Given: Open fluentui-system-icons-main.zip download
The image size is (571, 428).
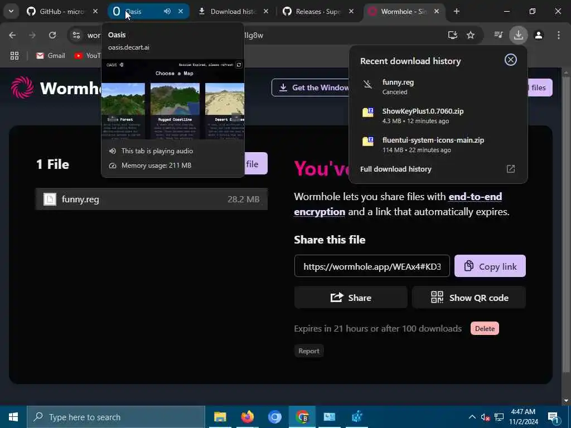Looking at the screenshot, I should click(x=438, y=144).
